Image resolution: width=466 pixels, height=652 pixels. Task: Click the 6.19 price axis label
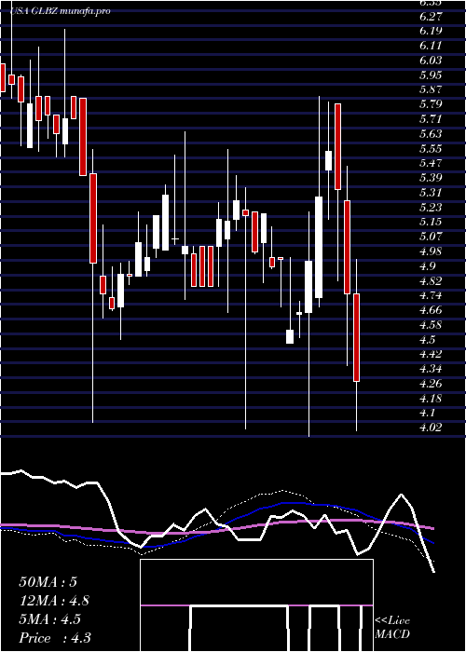click(431, 31)
